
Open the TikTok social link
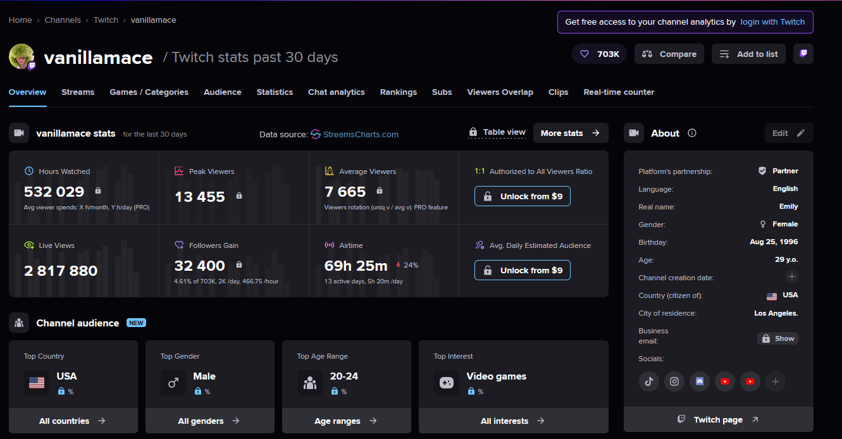(x=649, y=381)
